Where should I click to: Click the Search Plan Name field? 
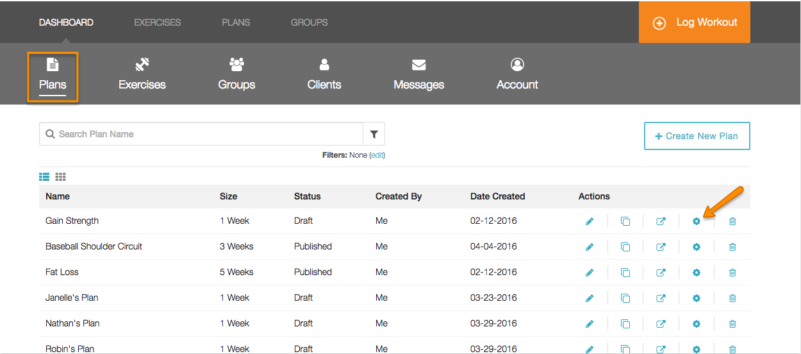pyautogui.click(x=205, y=134)
